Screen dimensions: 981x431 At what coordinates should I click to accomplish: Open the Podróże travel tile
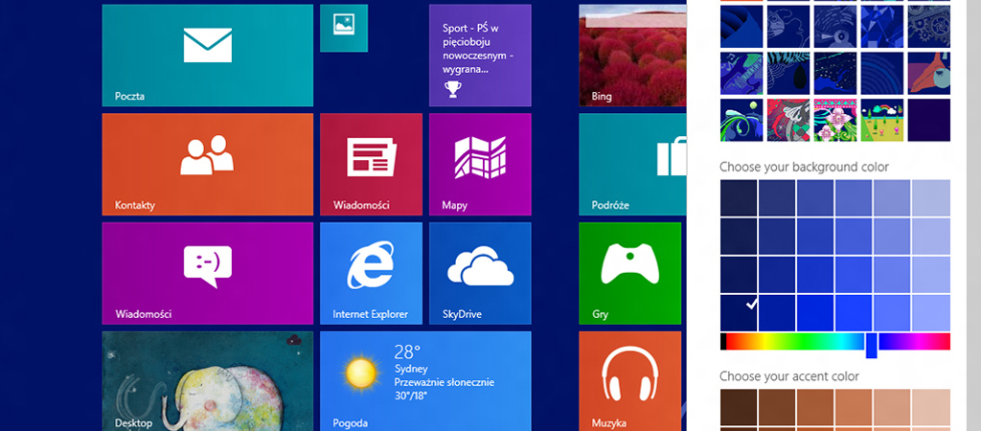click(x=632, y=165)
